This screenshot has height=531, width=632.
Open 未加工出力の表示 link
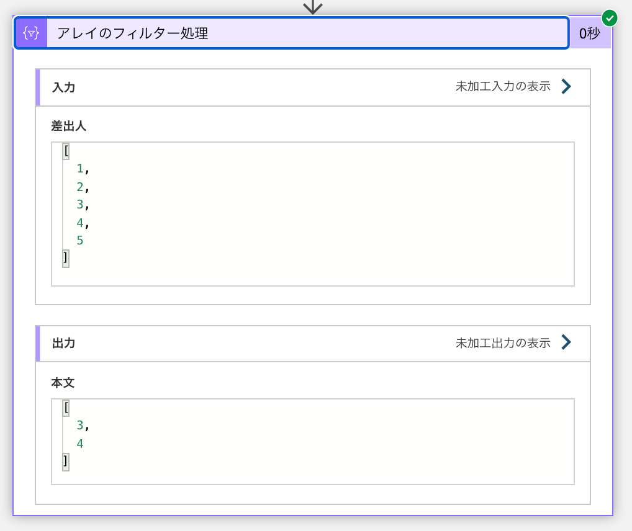pos(503,343)
